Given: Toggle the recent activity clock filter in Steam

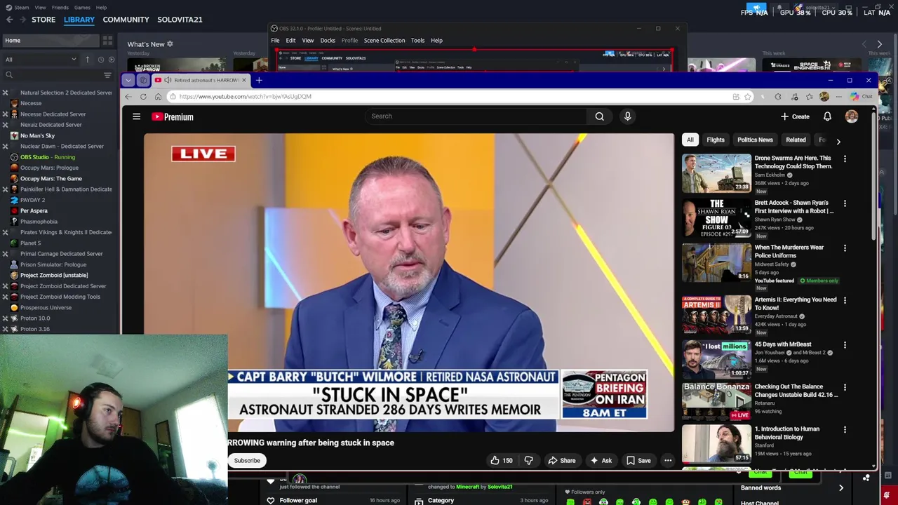Looking at the screenshot, I should [x=100, y=60].
